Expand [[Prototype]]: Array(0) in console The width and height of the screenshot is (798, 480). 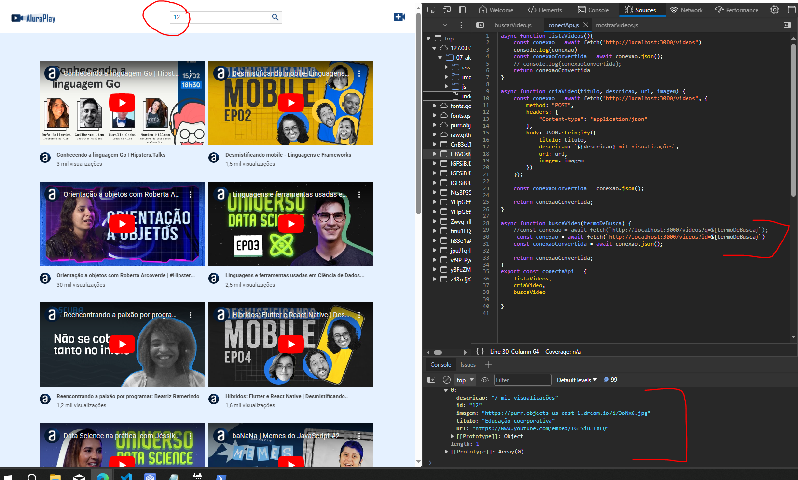[x=446, y=452]
